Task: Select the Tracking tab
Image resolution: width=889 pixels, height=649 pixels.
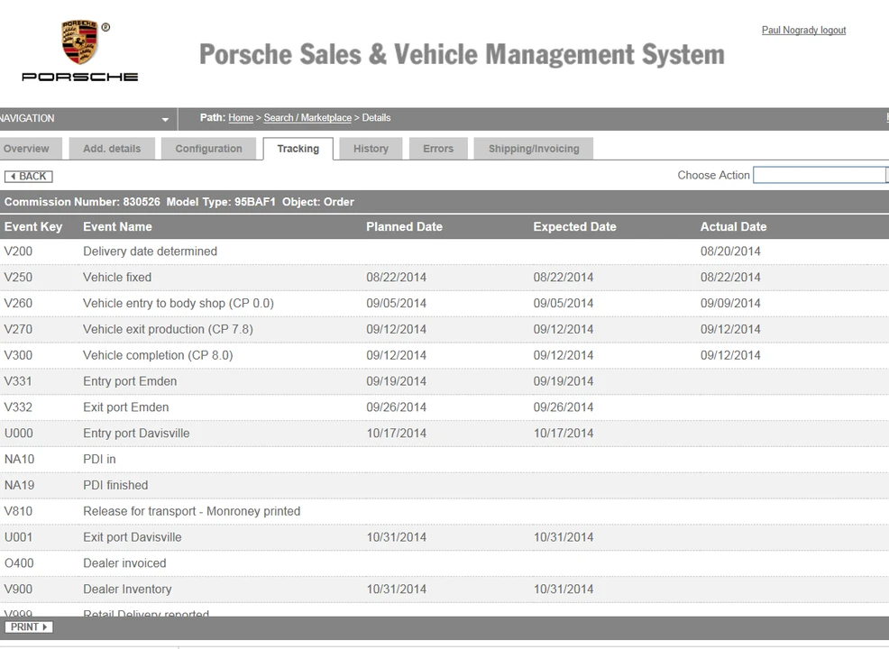Action: 298,149
